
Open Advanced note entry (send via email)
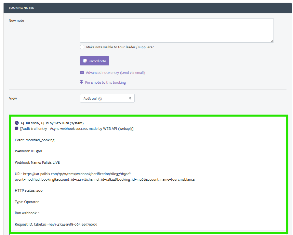tap(115, 73)
